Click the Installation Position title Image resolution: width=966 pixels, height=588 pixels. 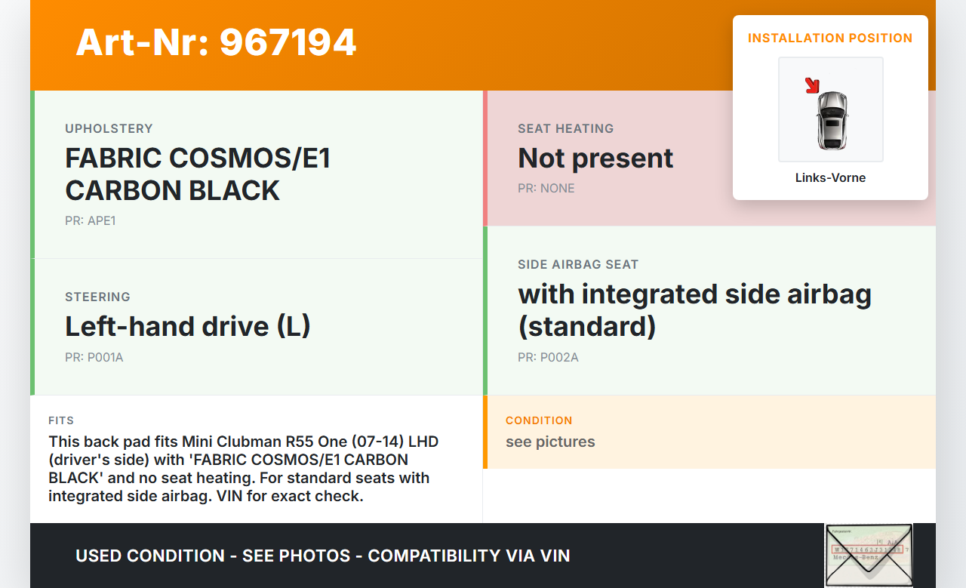[x=830, y=38]
